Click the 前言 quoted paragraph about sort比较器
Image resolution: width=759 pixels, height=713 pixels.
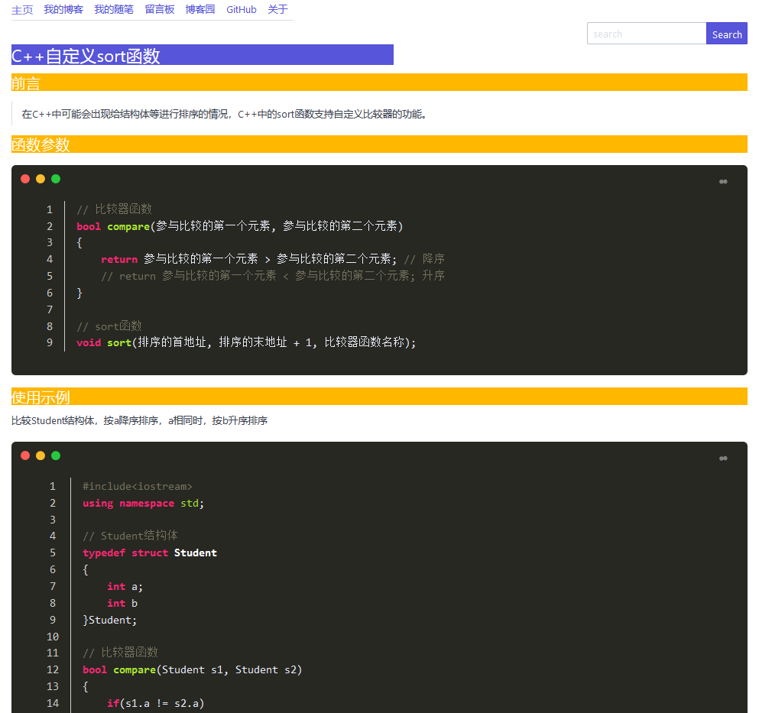click(x=224, y=114)
